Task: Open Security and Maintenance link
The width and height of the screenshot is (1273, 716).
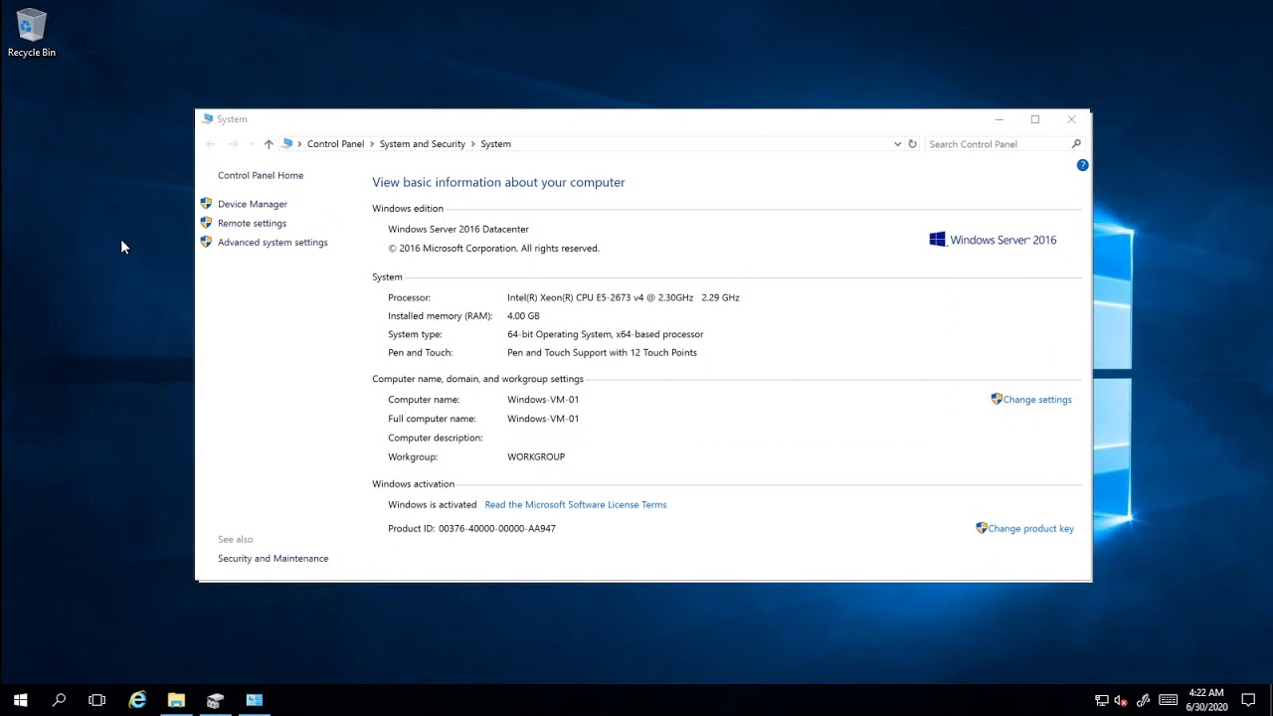Action: [273, 559]
